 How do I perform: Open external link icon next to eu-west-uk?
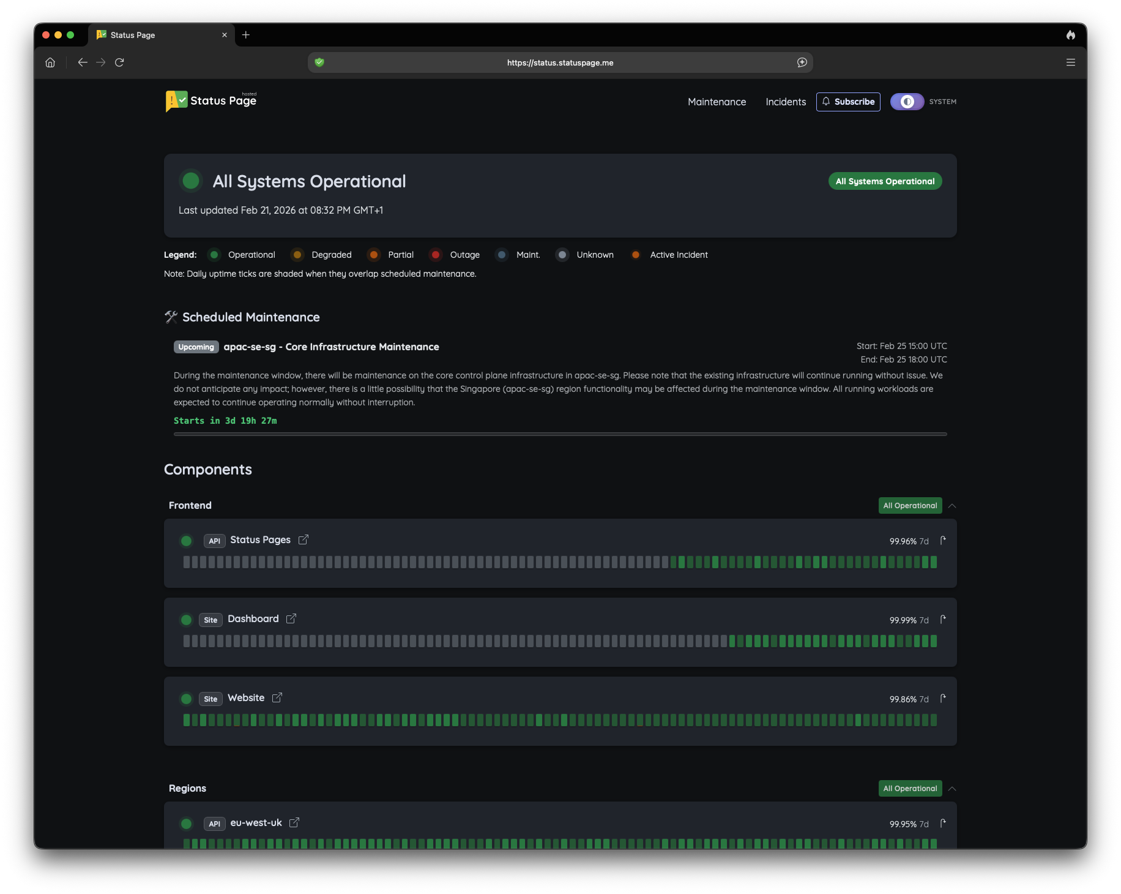click(294, 822)
